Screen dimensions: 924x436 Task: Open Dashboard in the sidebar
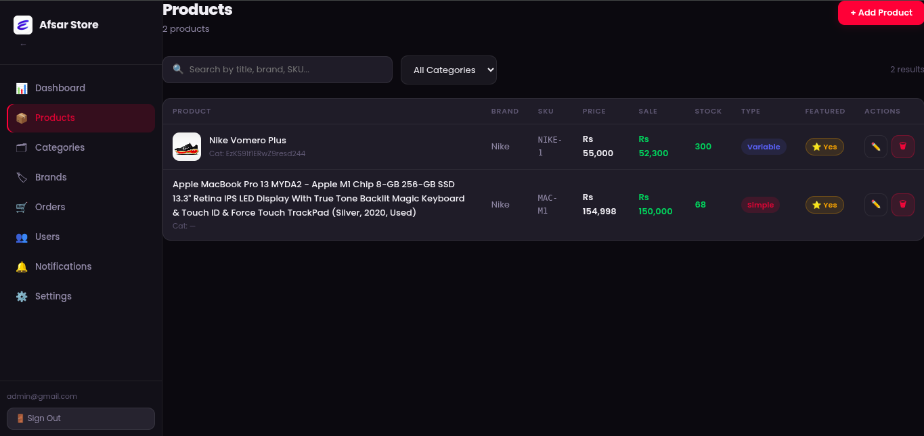click(x=81, y=88)
